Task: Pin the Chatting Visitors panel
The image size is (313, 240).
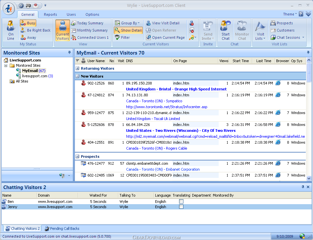Action: coord(303,187)
